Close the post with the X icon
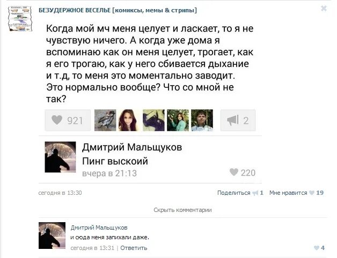 tap(324, 9)
